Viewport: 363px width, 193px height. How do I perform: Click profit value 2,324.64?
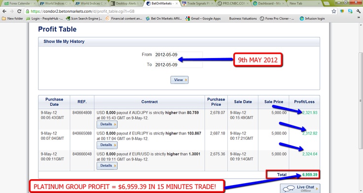point(310,154)
